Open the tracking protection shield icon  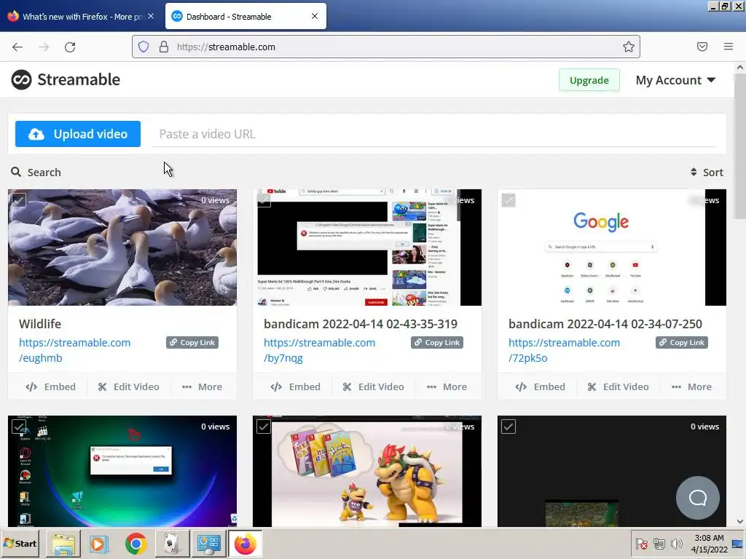144,47
